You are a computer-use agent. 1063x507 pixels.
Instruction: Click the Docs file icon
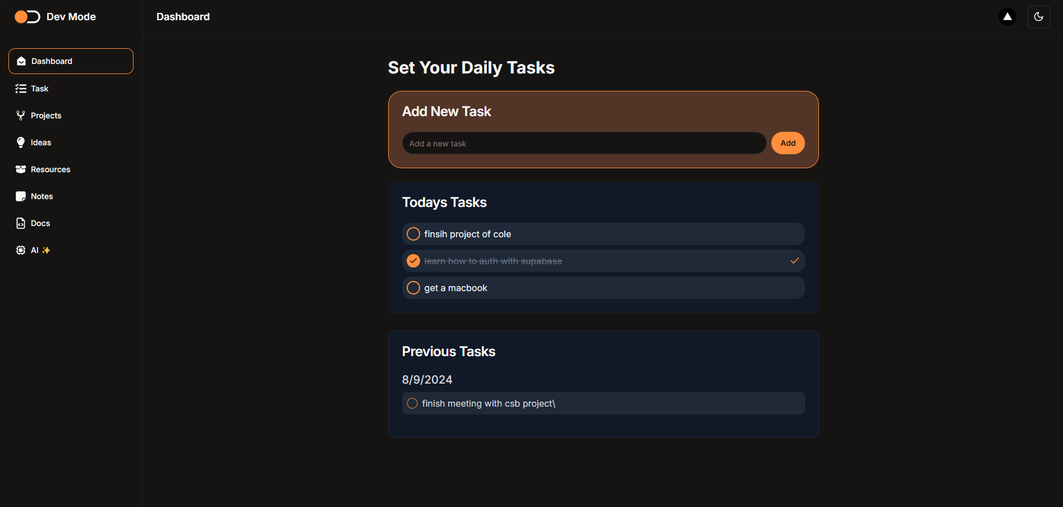[21, 223]
